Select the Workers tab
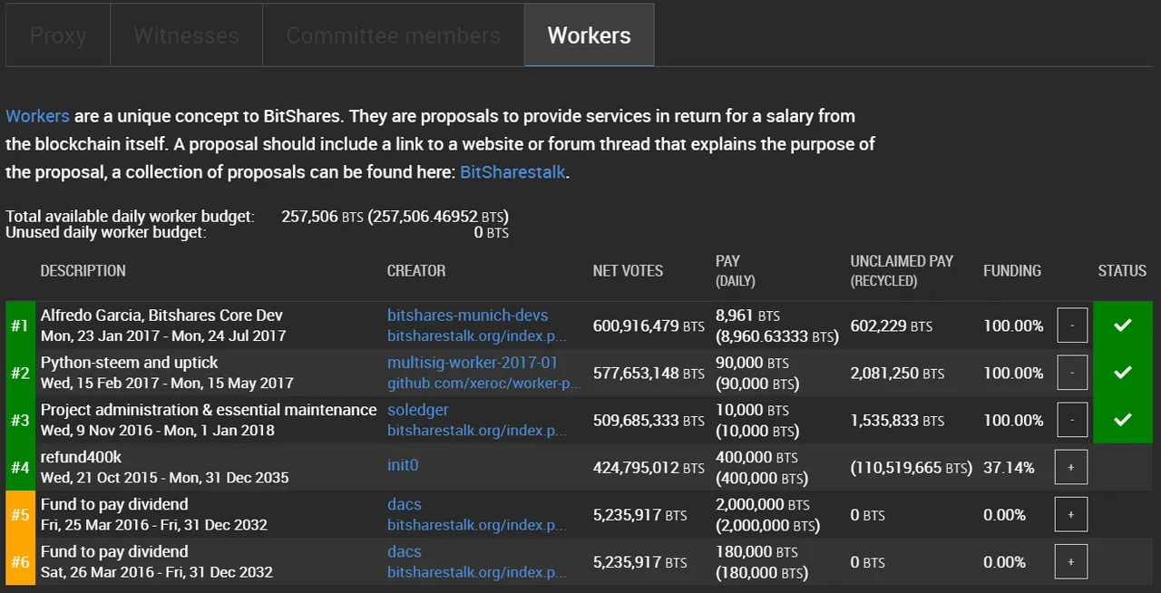The image size is (1161, 593). [x=589, y=35]
